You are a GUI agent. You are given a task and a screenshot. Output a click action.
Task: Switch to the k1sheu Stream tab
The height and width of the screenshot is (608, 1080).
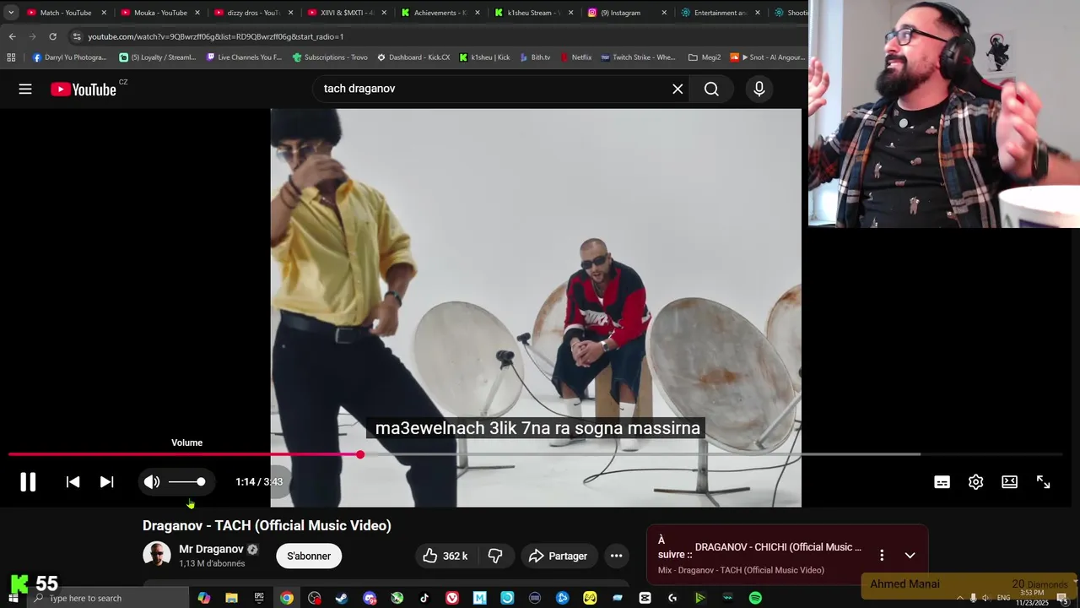pos(533,13)
